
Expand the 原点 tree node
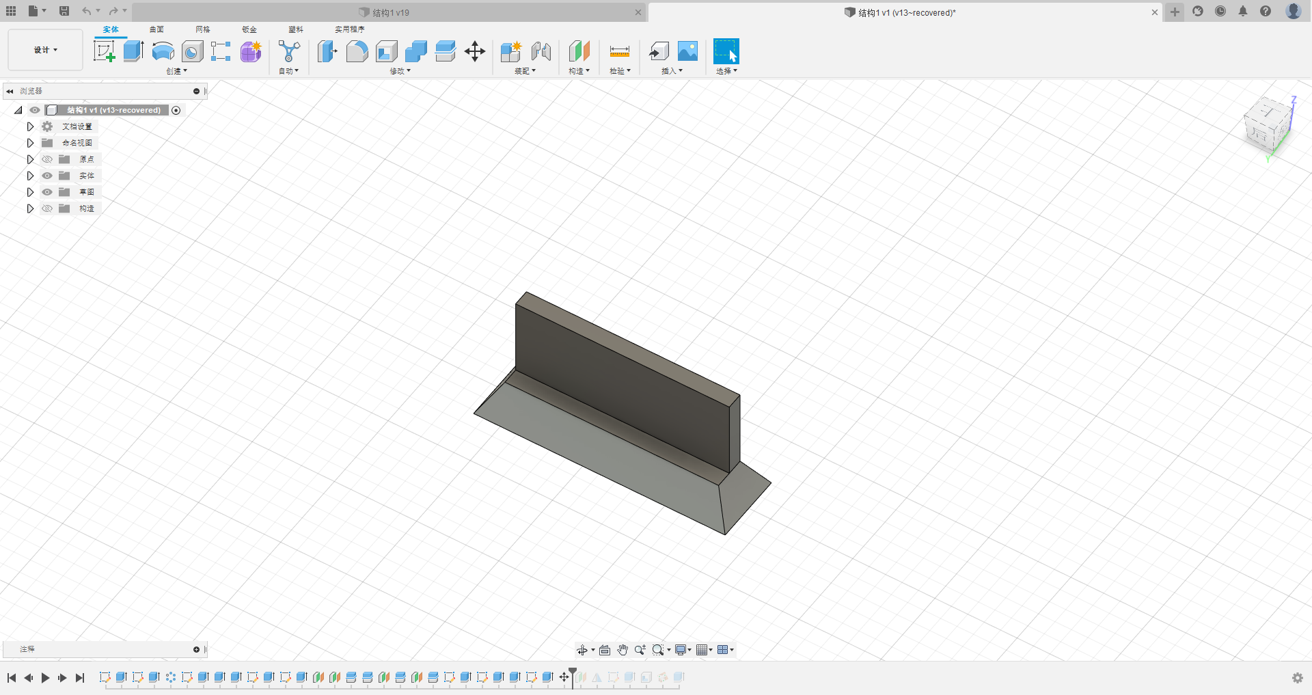pos(30,159)
